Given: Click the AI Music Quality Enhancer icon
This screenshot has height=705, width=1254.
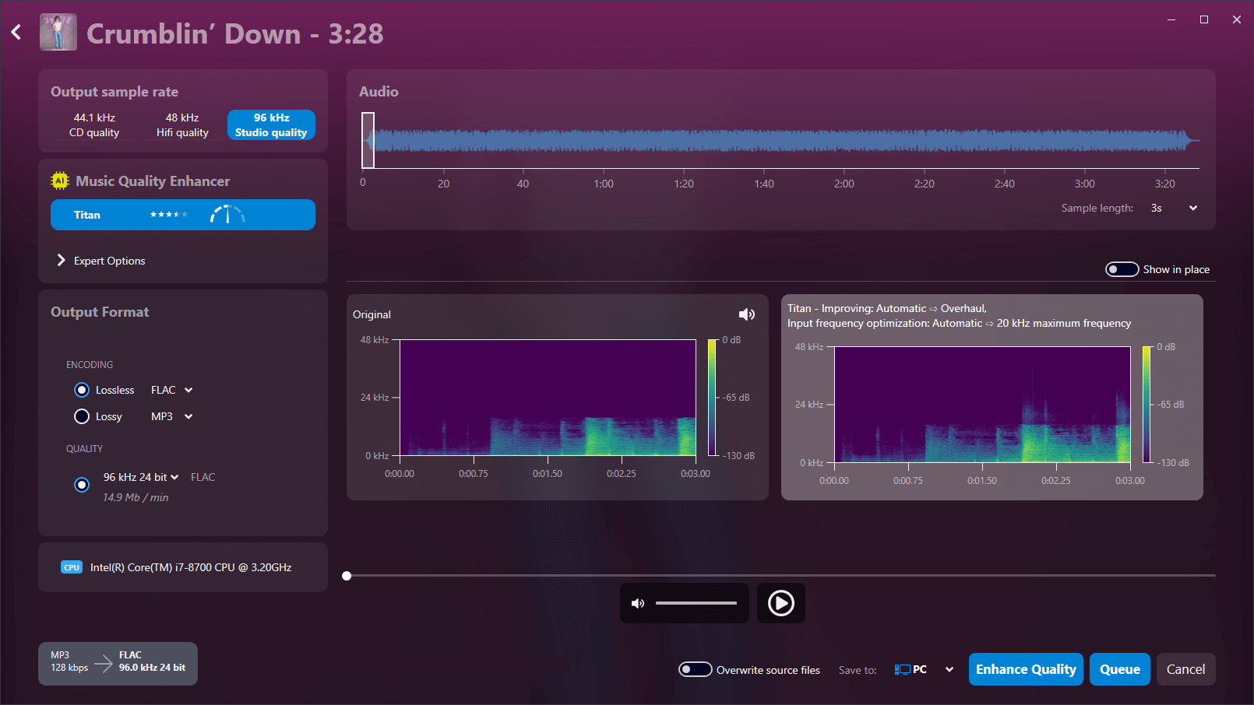Looking at the screenshot, I should [60, 181].
